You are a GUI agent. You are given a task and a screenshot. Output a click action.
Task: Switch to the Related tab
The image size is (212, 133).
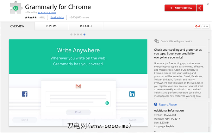(x=86, y=26)
